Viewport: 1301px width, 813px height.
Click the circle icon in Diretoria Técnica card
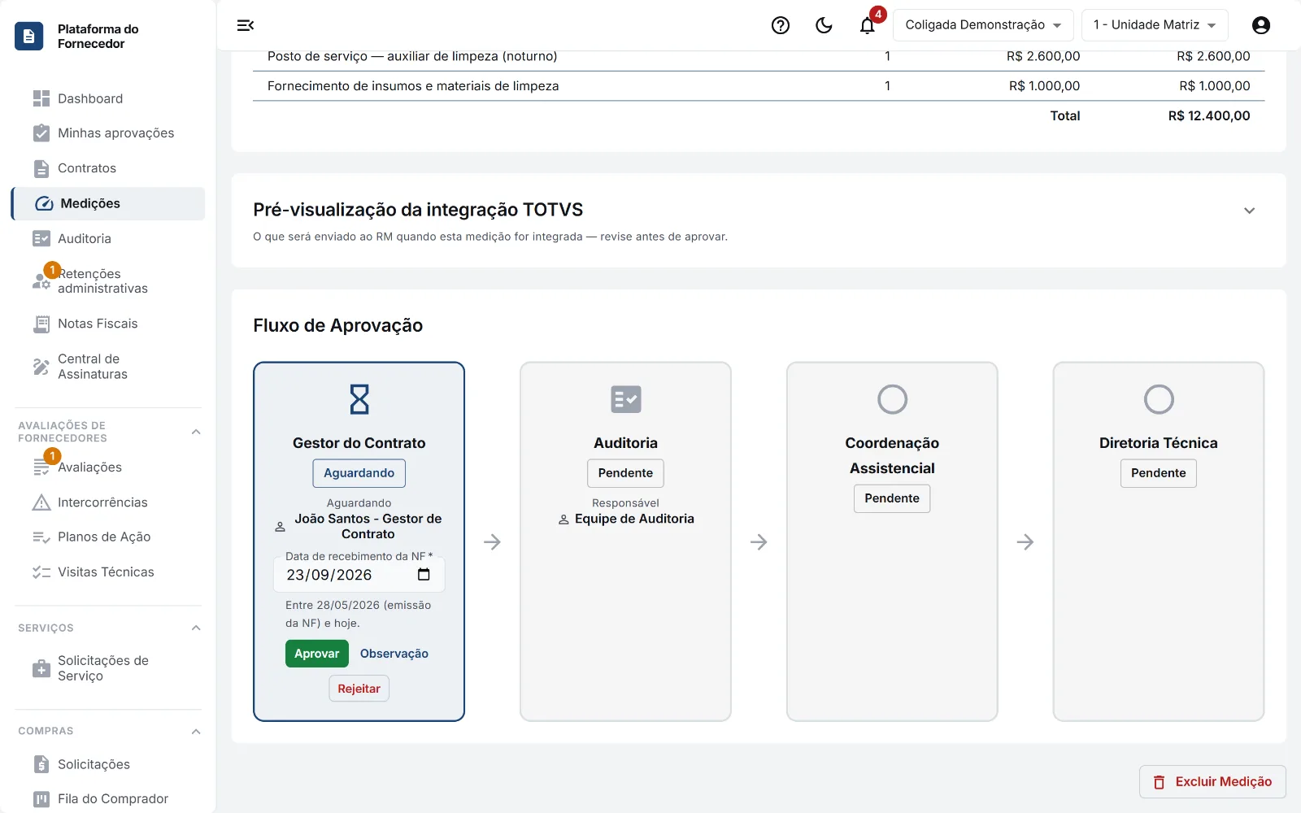pyautogui.click(x=1159, y=399)
